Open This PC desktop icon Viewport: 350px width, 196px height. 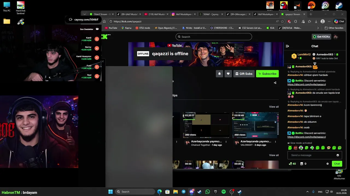[7, 7]
